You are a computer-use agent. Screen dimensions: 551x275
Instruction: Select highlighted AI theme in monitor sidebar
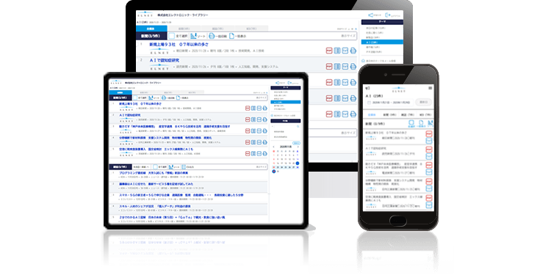click(x=382, y=42)
